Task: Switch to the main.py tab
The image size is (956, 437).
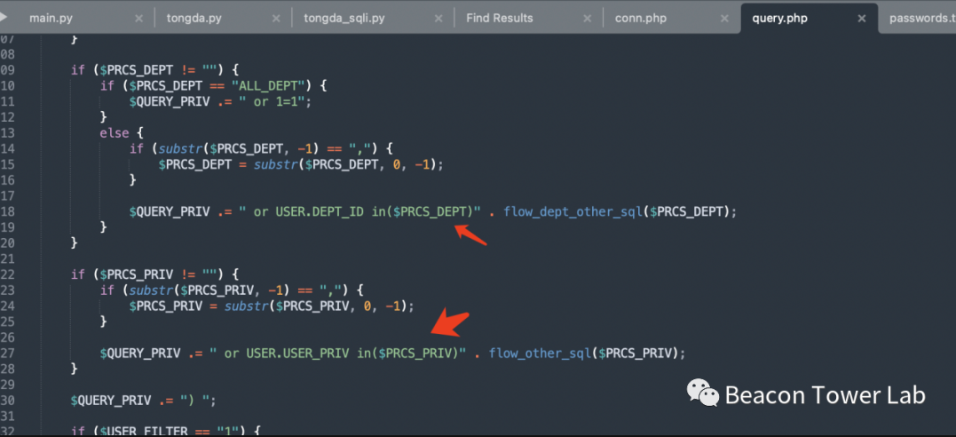Action: pos(51,19)
